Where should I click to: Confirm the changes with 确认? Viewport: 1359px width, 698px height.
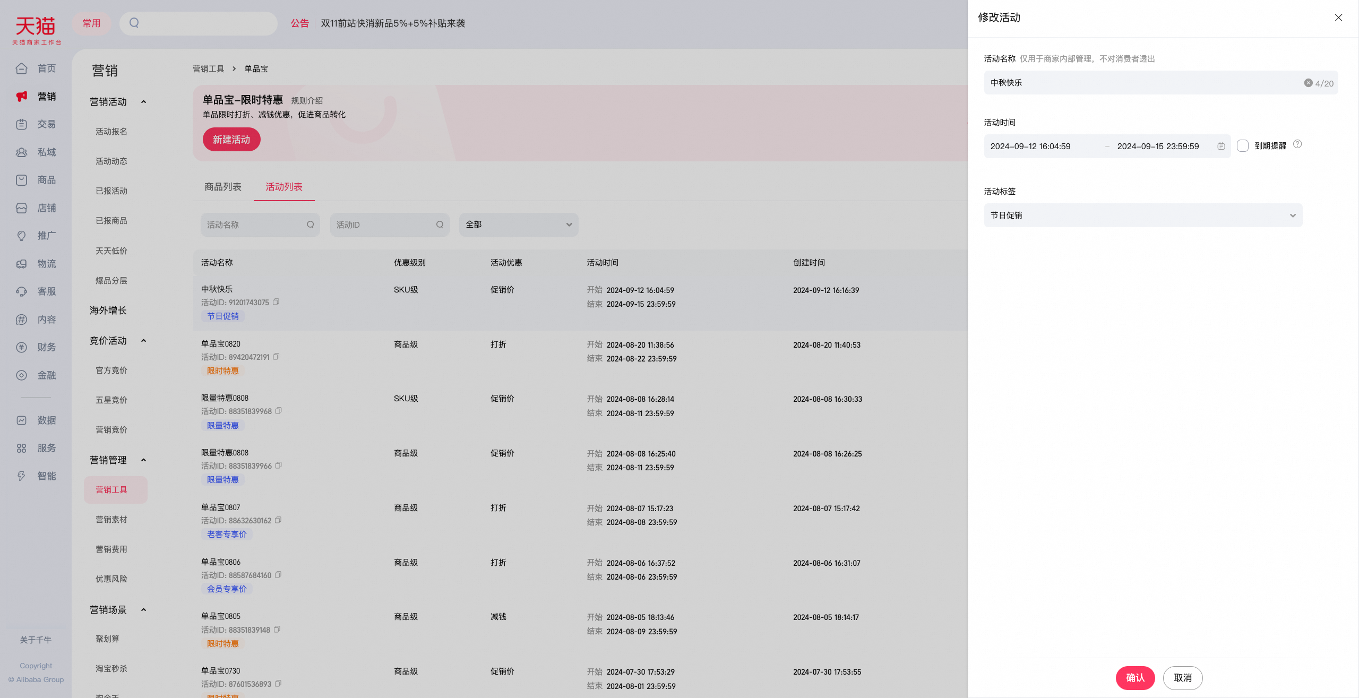click(x=1135, y=678)
